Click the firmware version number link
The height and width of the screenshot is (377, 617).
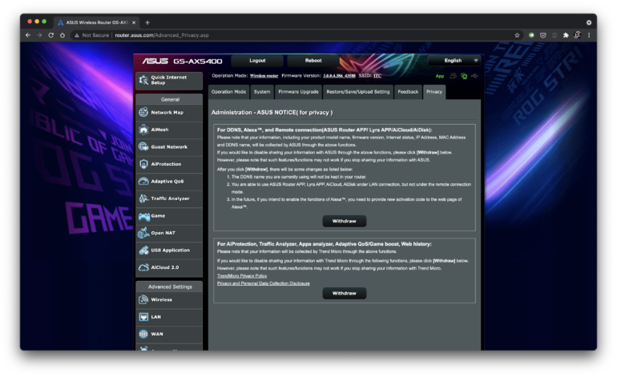[x=339, y=76]
